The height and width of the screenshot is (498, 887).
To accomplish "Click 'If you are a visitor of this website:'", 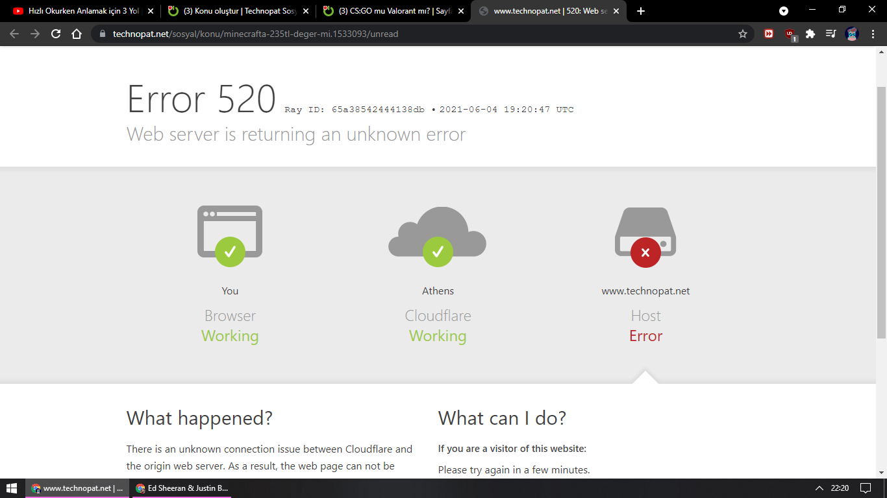I will tap(512, 449).
